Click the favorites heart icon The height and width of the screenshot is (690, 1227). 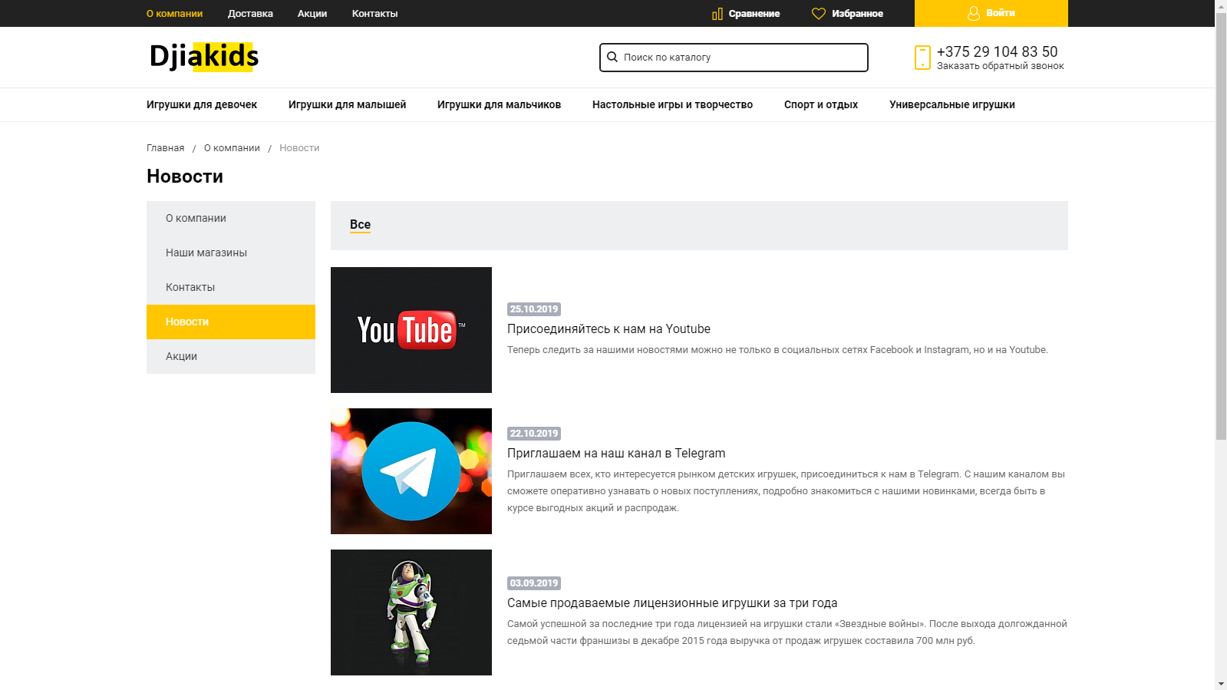point(819,14)
